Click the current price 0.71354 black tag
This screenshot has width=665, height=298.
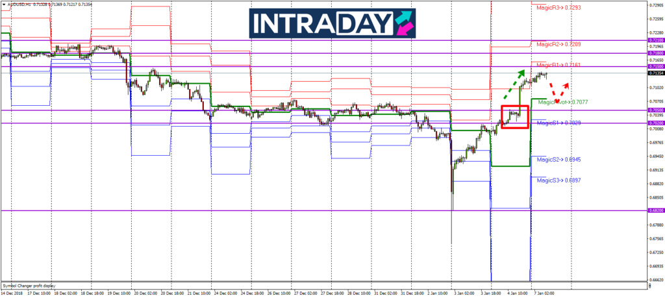pos(656,73)
